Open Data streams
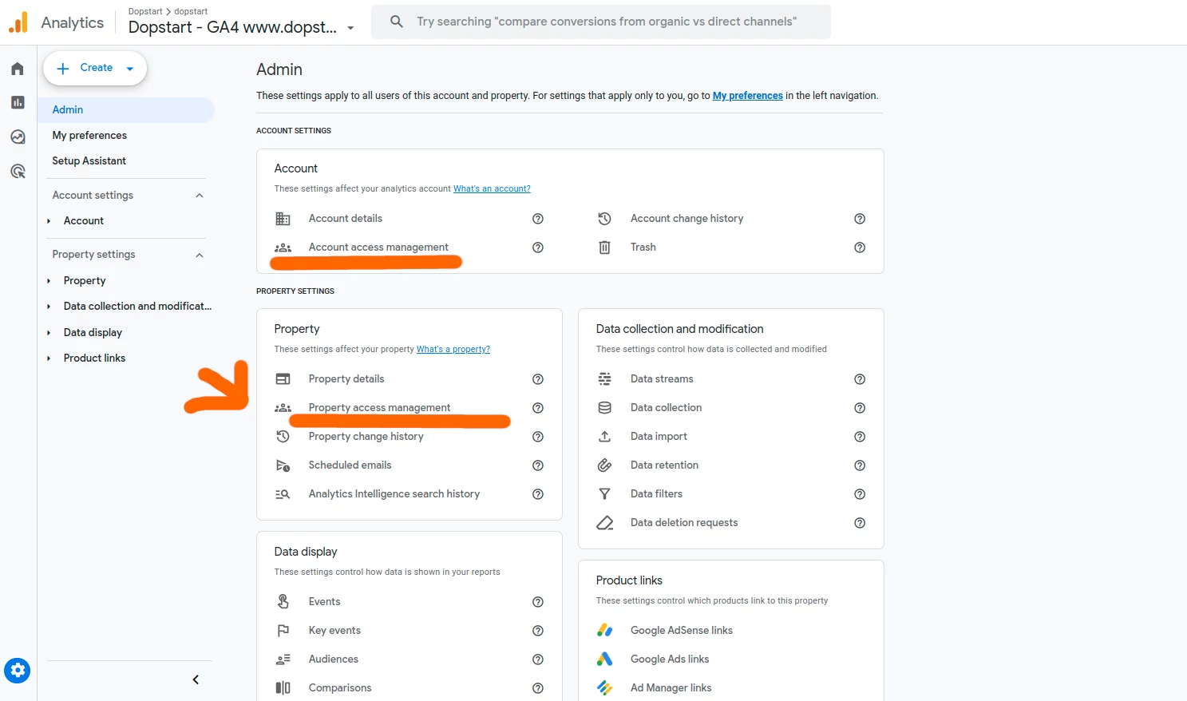The width and height of the screenshot is (1187, 701). [662, 379]
